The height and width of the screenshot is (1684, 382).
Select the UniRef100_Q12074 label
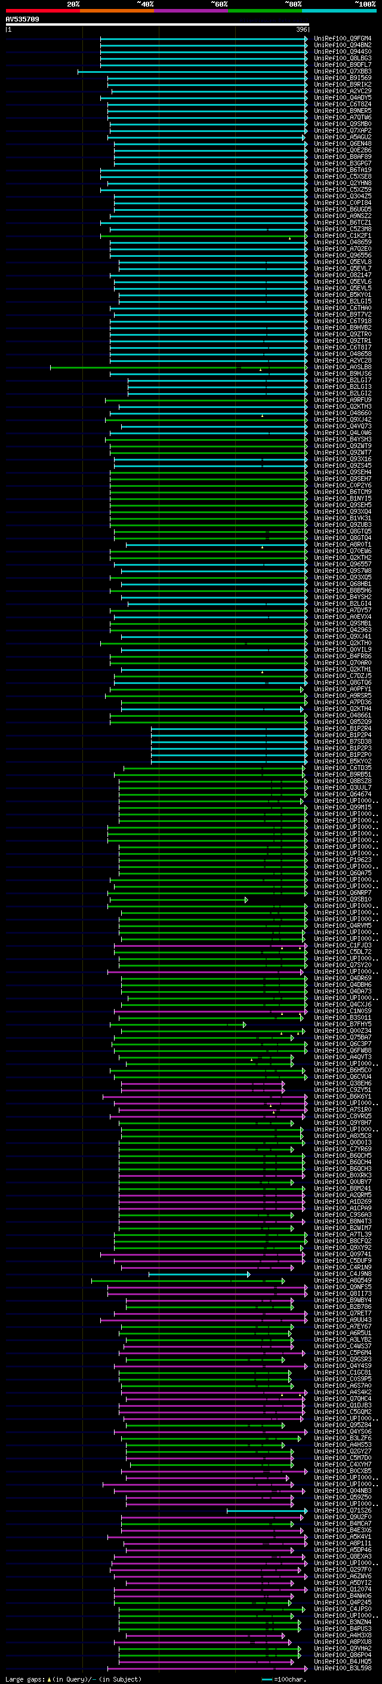342,1589
